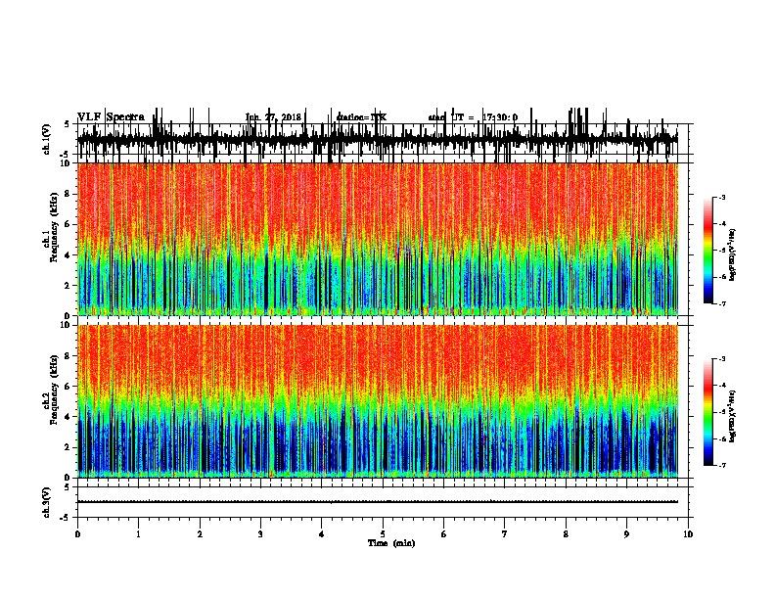
Task: Click time-axis tick label '8'
Action: tap(566, 534)
